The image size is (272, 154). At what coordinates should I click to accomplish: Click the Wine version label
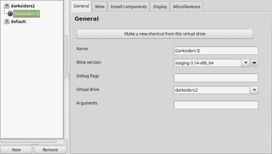coord(89,62)
